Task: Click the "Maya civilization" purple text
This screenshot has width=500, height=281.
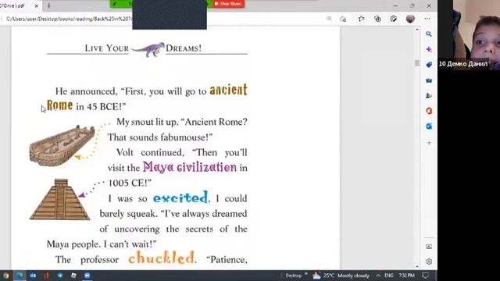Action: point(190,167)
